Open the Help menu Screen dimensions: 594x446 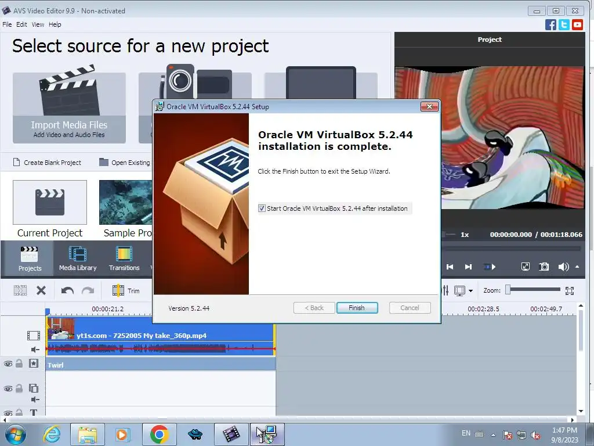pyautogui.click(x=55, y=24)
